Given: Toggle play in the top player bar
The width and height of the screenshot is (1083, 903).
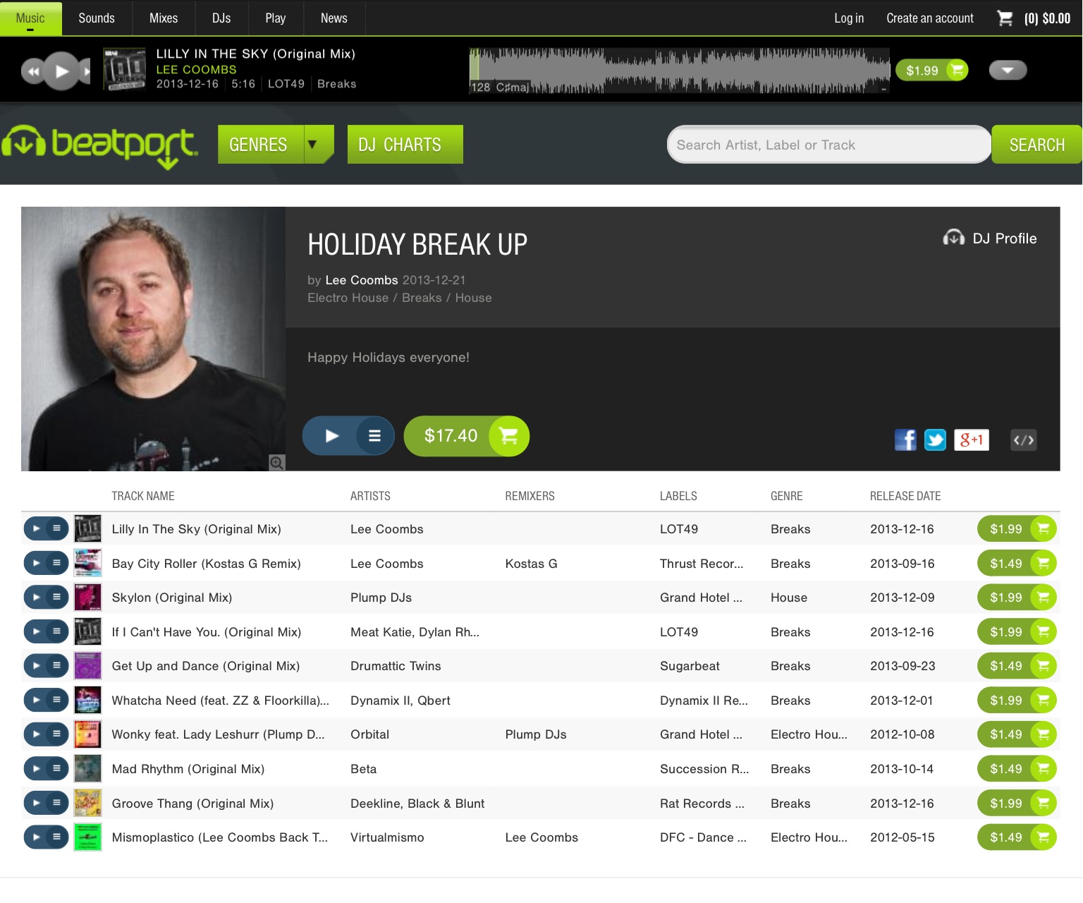Looking at the screenshot, I should (x=61, y=71).
